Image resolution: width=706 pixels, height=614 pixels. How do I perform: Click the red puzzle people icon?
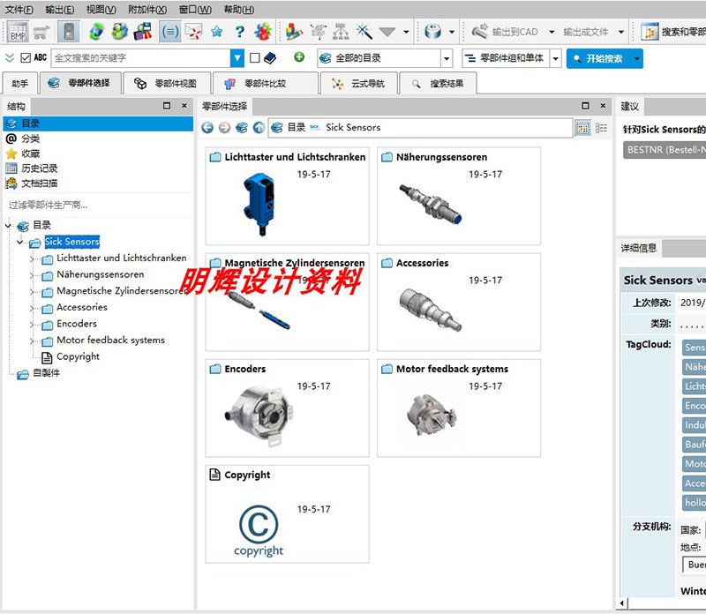coord(263,32)
